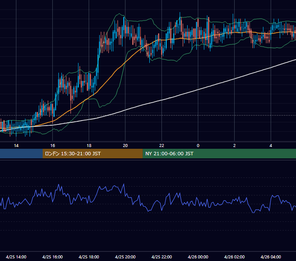Click the 4/25 20:00 indicator time label
The height and width of the screenshot is (261, 296).
tap(125, 257)
